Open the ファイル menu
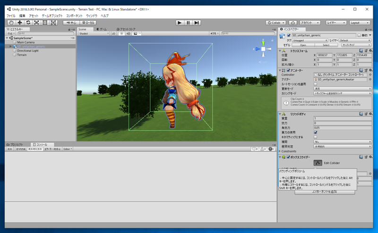This screenshot has height=233, width=378. click(x=10, y=16)
